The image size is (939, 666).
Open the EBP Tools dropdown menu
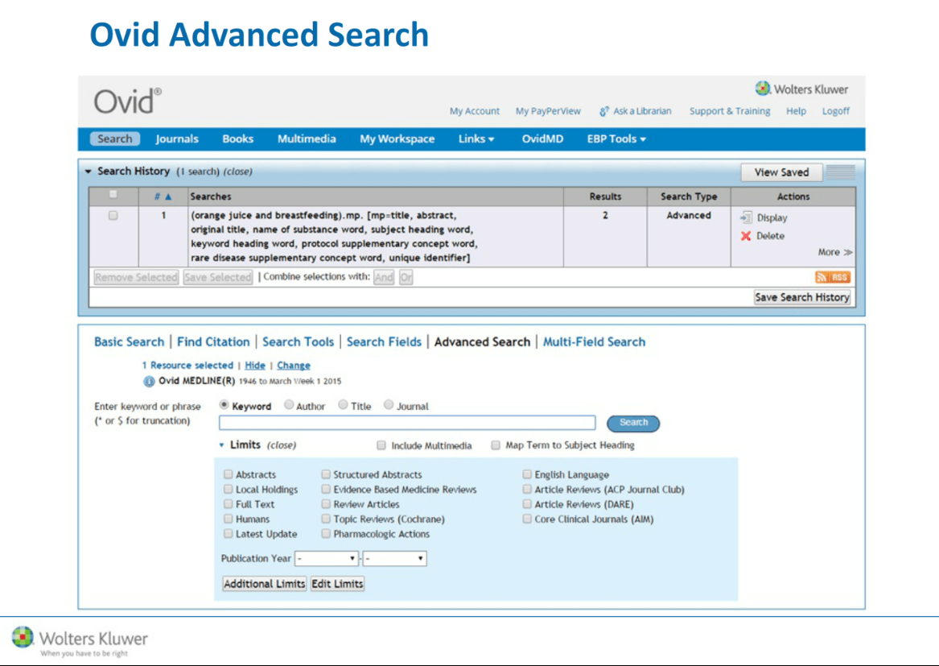coord(616,139)
